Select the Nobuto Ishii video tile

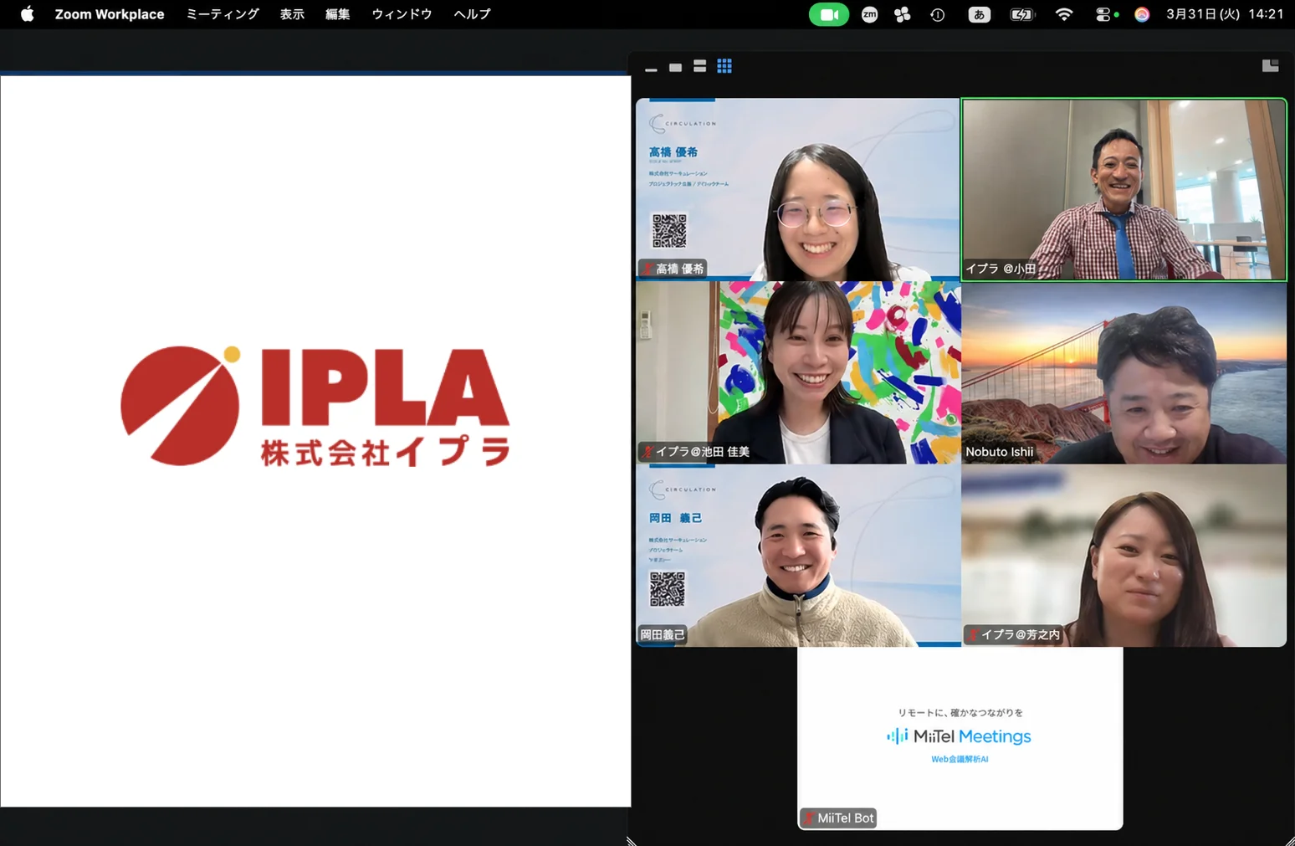(1124, 373)
